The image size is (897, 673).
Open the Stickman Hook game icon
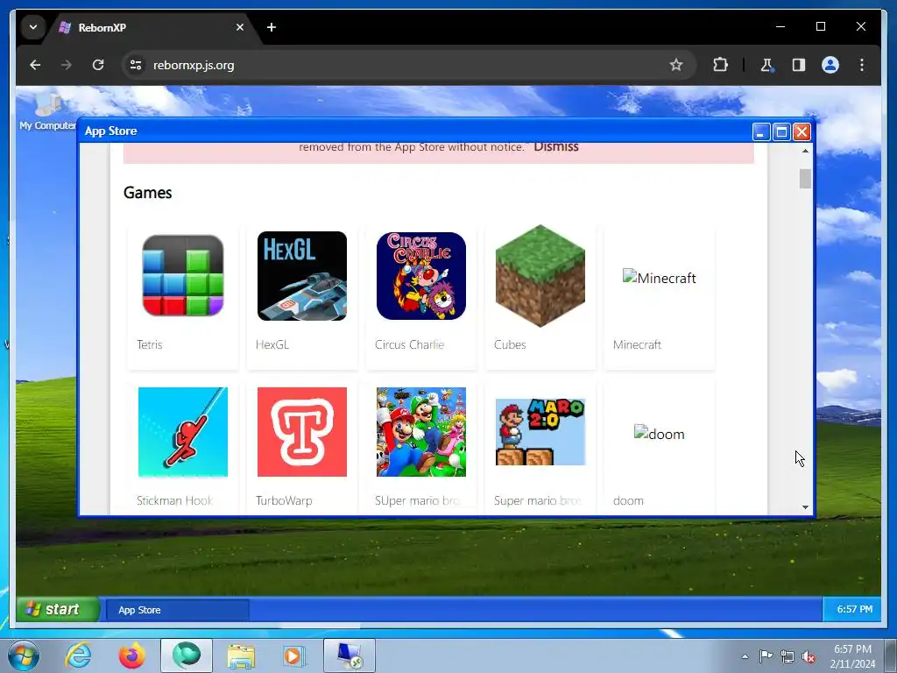point(182,431)
